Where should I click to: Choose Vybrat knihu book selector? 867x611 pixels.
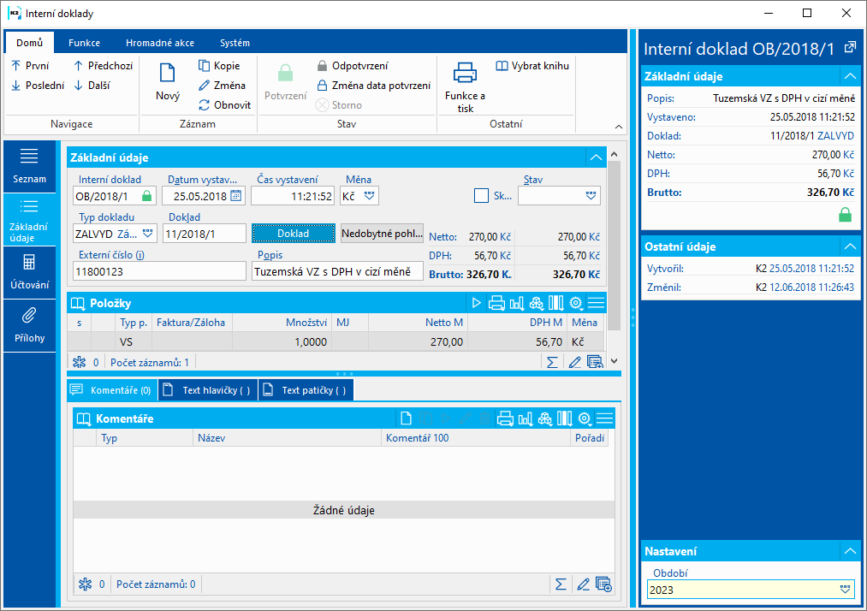(x=532, y=66)
